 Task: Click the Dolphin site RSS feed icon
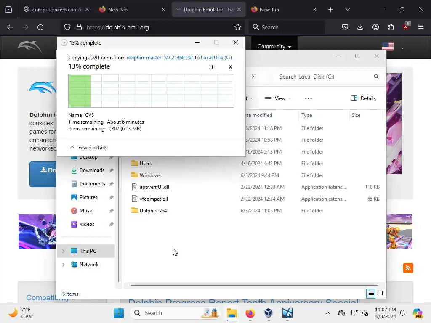point(408,268)
